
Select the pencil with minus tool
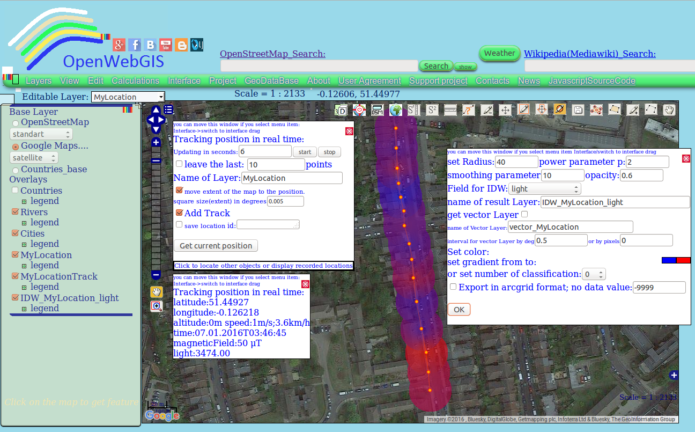pos(487,110)
